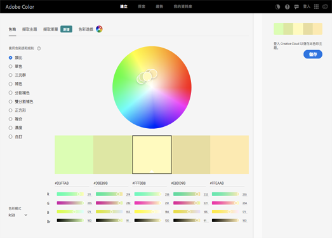Open the Adobe apps grid icon
Screen dimensions: 332x238
click(316, 7)
